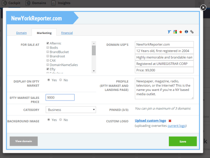
Task: Select No for Display on Efty Market
Action: click(60, 80)
